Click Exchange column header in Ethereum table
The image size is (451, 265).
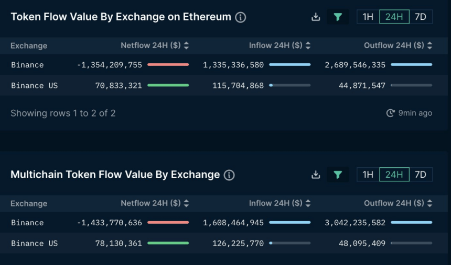coord(29,45)
